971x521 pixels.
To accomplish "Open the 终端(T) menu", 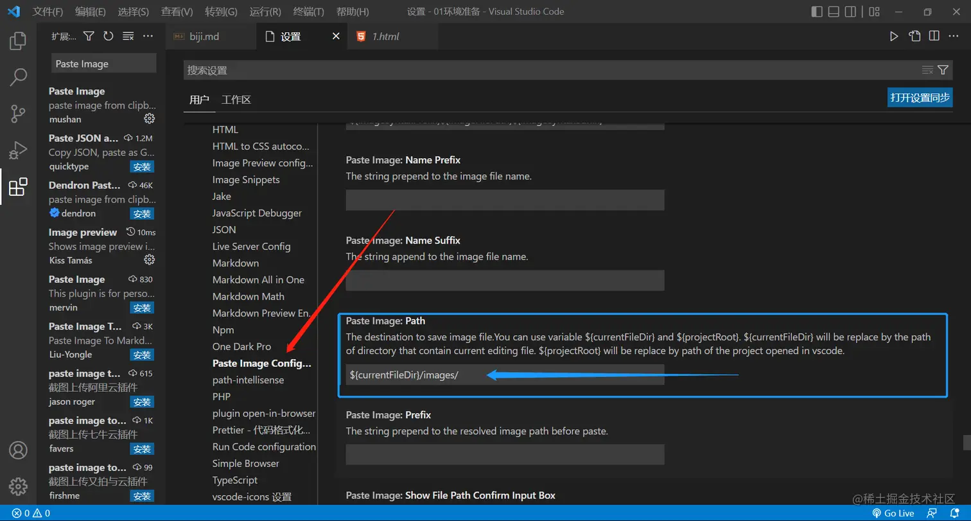I will (309, 12).
